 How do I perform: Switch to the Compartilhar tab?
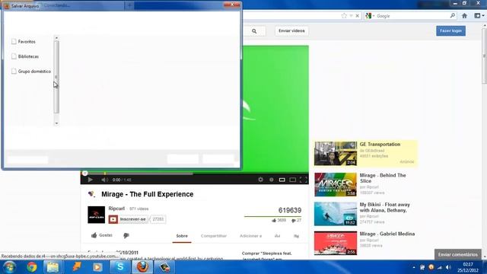(x=214, y=236)
